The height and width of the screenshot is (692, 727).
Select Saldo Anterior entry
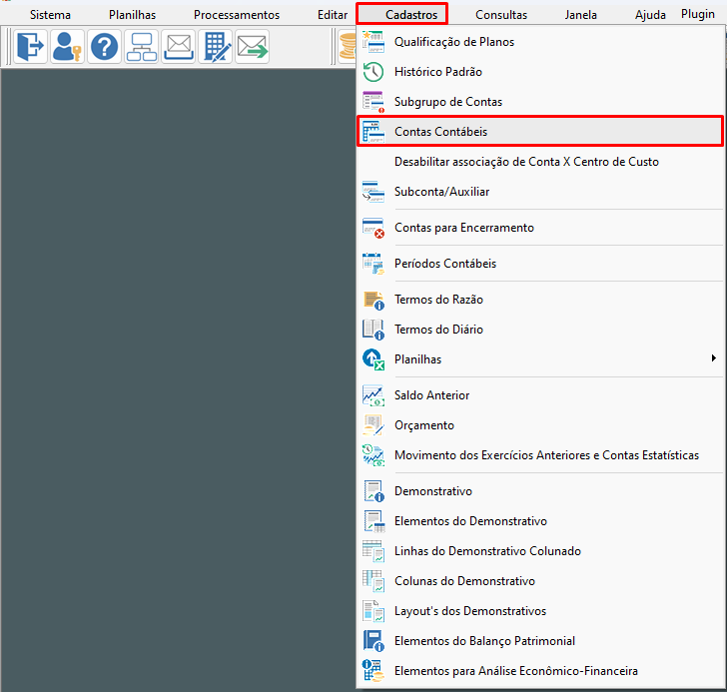540,395
